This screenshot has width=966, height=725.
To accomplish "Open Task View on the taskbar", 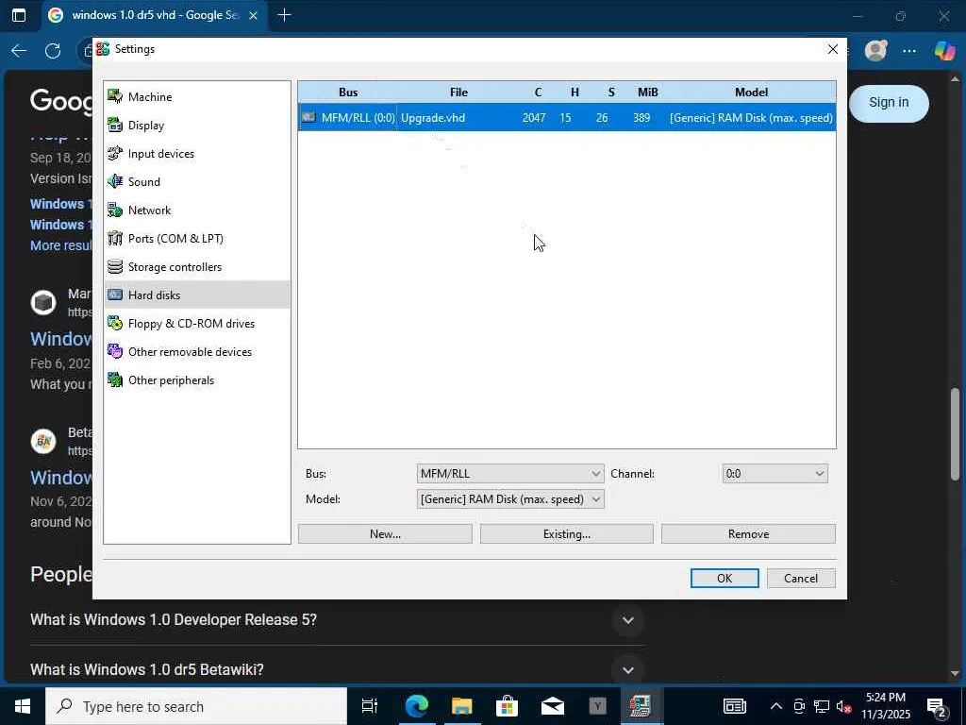I will click(370, 706).
